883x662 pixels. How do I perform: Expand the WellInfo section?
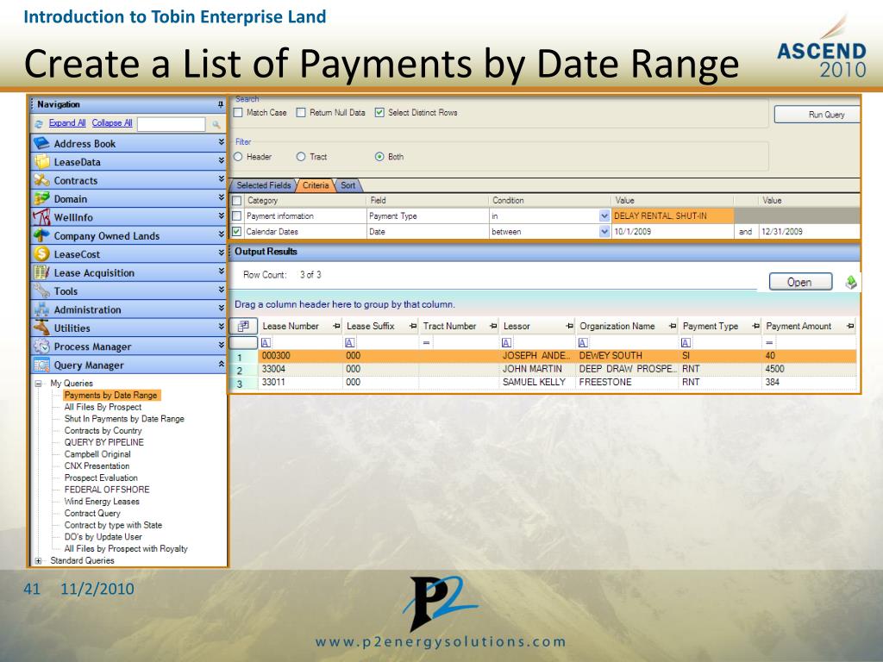point(222,216)
